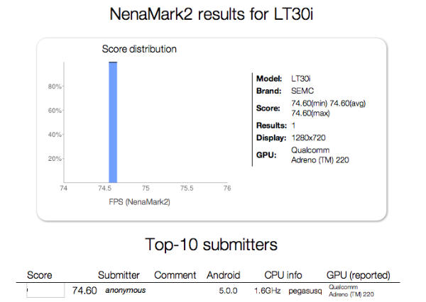
Task: Select the Android column header
Action: [x=223, y=275]
